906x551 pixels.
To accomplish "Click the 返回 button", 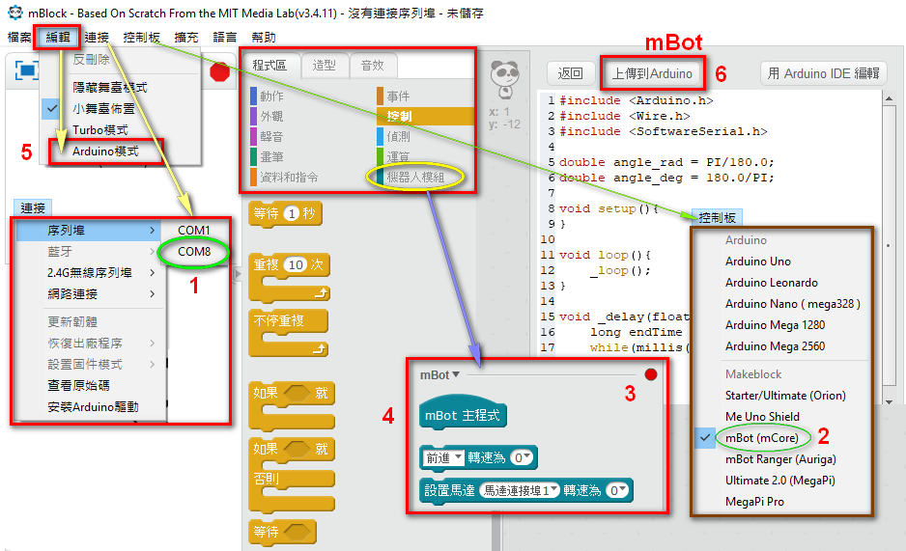I will click(x=571, y=73).
